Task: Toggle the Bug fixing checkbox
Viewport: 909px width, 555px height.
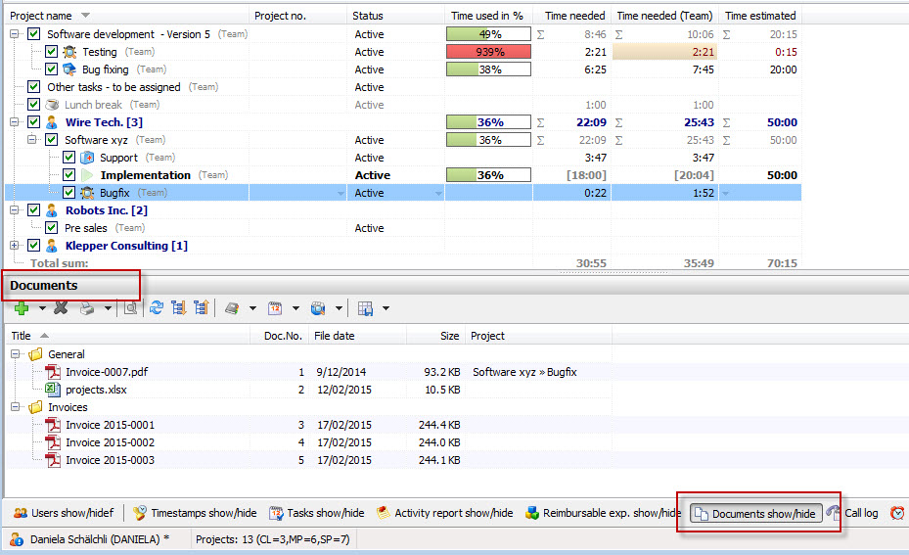Action: coord(52,69)
